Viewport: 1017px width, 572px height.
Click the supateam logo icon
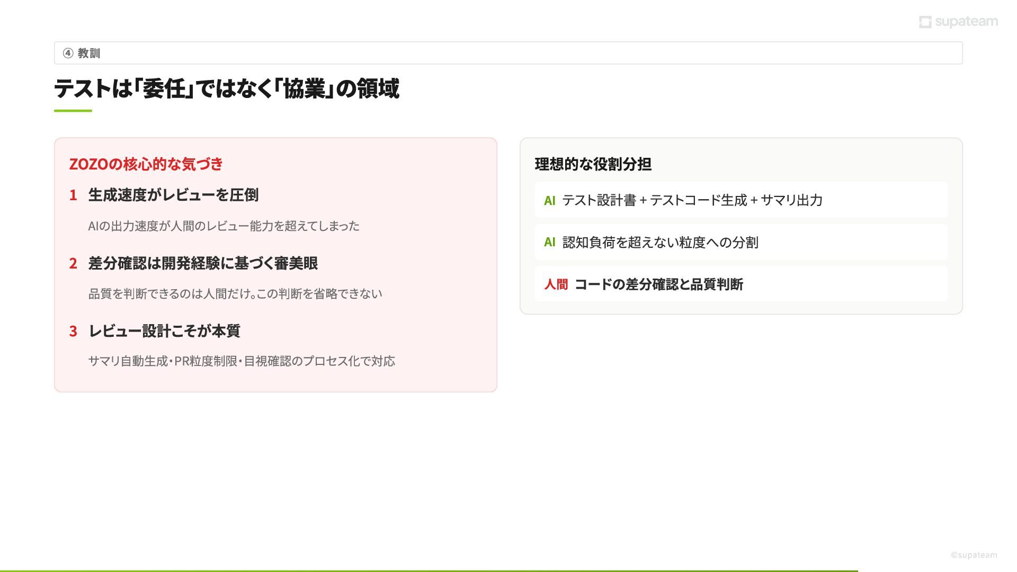[x=925, y=22]
